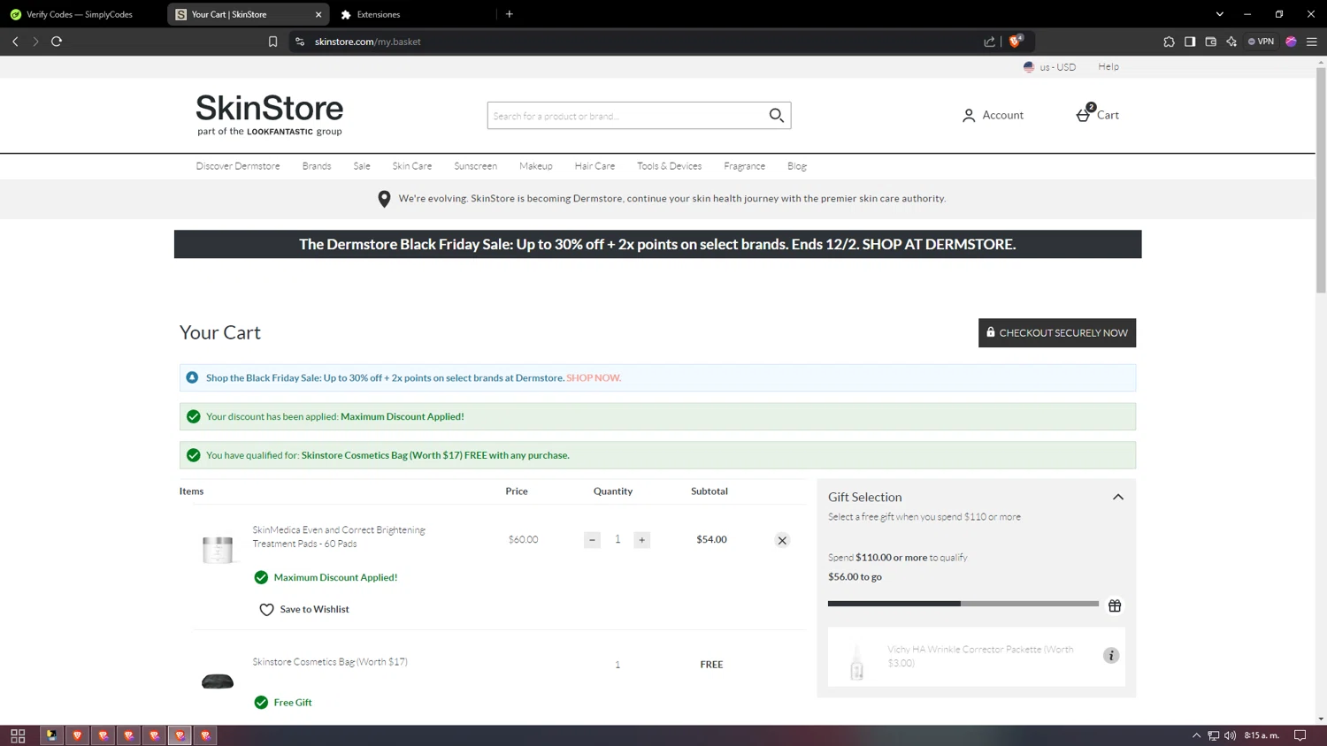The image size is (1327, 746).
Task: Bookmark this page icon
Action: click(x=272, y=42)
